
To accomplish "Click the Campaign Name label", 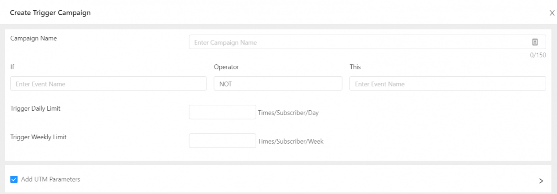I will click(33, 38).
